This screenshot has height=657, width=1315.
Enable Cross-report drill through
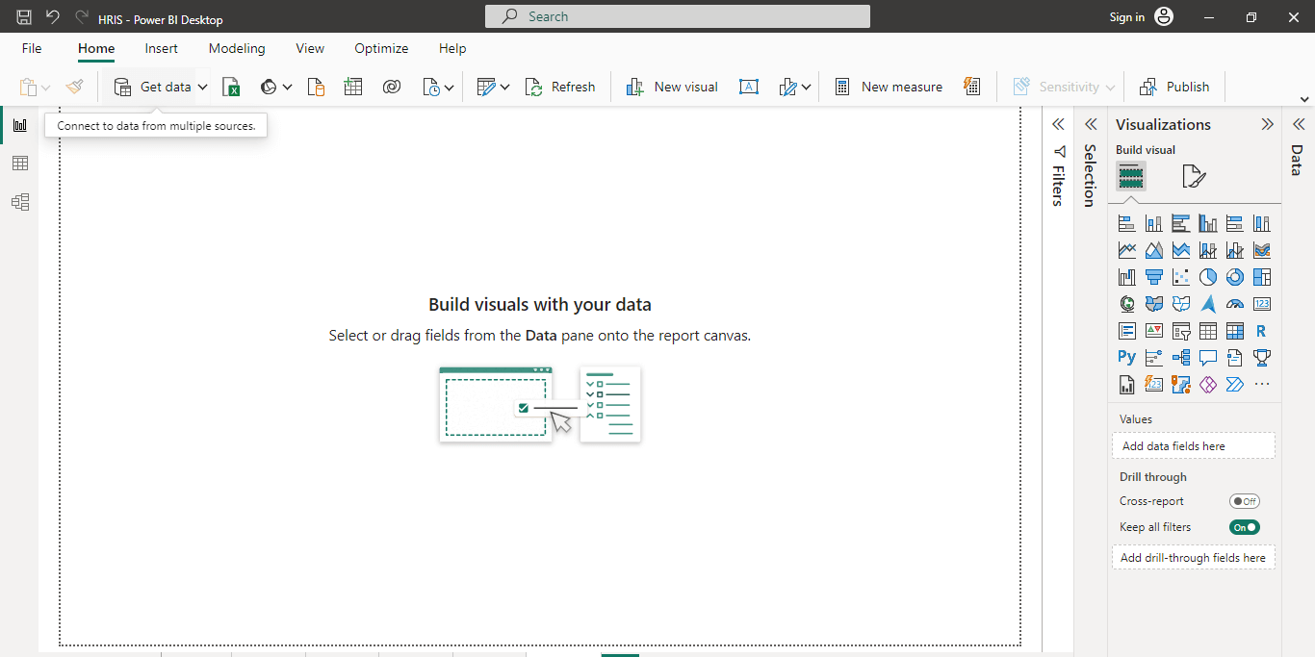pos(1245,500)
